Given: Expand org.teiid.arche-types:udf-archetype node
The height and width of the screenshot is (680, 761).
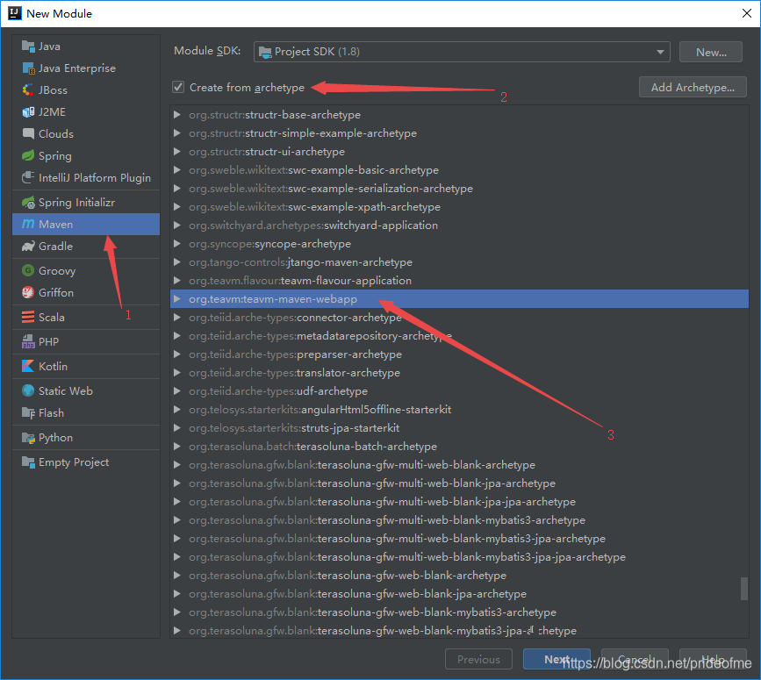Looking at the screenshot, I should pyautogui.click(x=177, y=391).
